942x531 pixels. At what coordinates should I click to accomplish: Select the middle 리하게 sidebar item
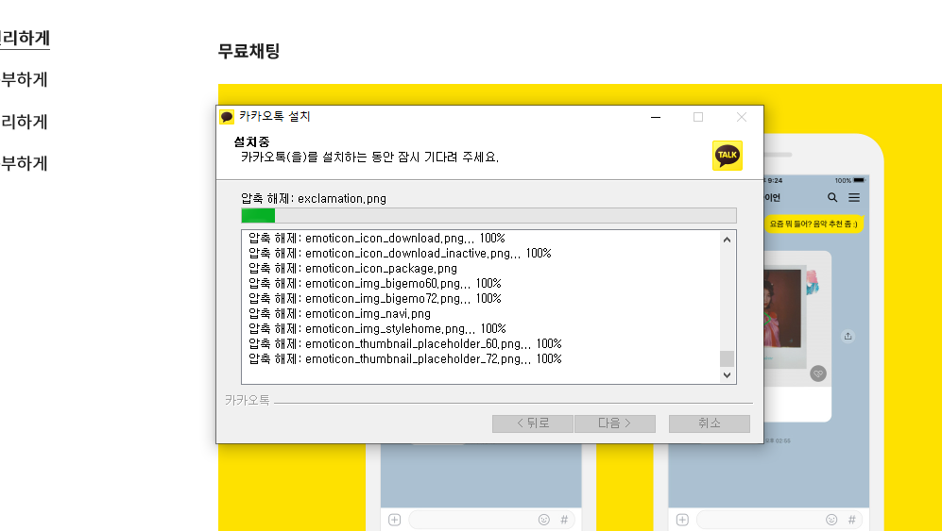pos(24,122)
